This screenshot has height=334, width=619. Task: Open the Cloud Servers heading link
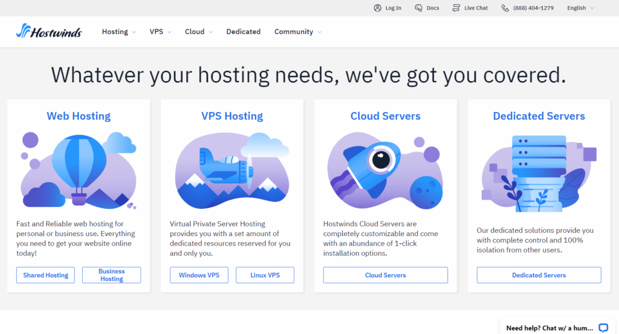coord(385,116)
